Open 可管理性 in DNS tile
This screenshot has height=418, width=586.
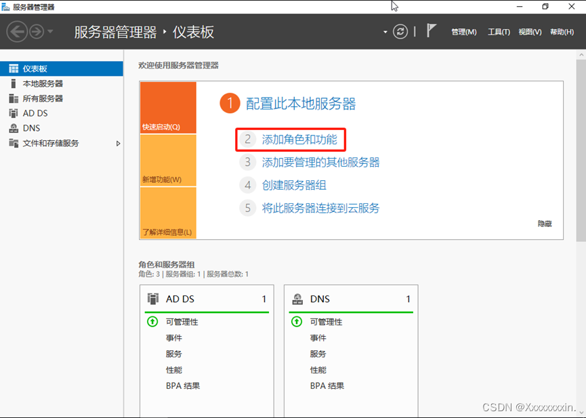coord(327,322)
